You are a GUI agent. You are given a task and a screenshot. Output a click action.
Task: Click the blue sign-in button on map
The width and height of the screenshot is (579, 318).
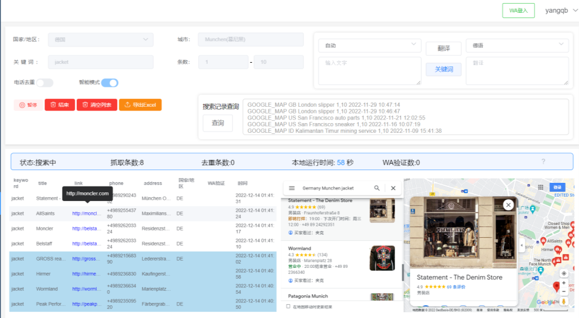557,187
